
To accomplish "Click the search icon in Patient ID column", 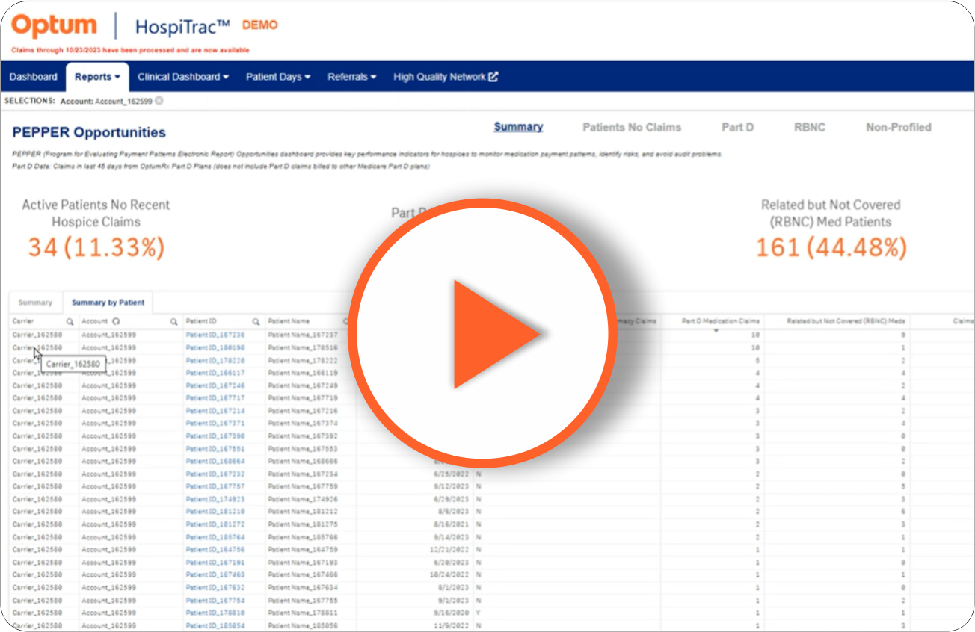I will click(x=256, y=322).
